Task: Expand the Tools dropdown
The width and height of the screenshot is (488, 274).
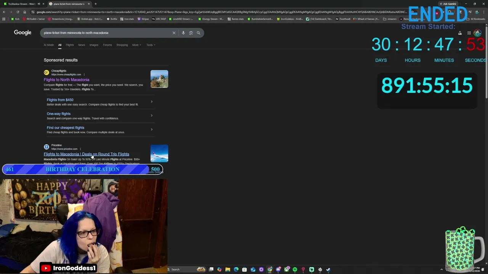Action: point(151,45)
